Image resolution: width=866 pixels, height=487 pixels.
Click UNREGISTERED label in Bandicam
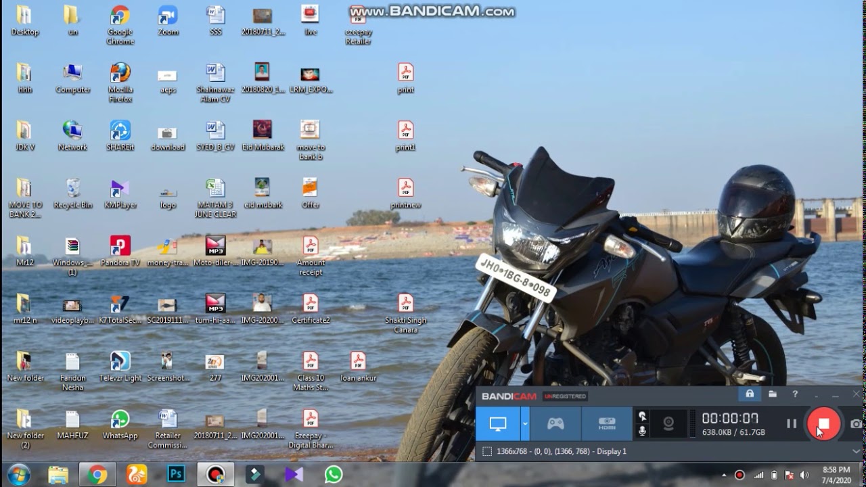tap(565, 396)
